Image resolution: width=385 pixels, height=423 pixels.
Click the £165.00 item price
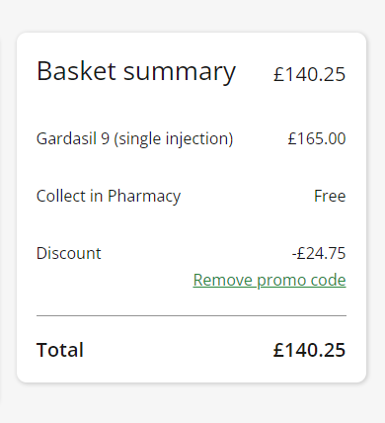(x=317, y=138)
